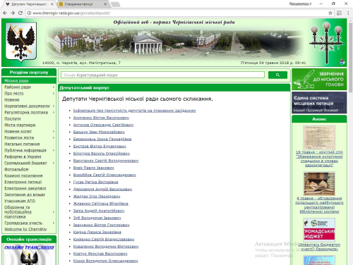Click the green search magnifier button
This screenshot has width=353, height=265.
coord(277,75)
